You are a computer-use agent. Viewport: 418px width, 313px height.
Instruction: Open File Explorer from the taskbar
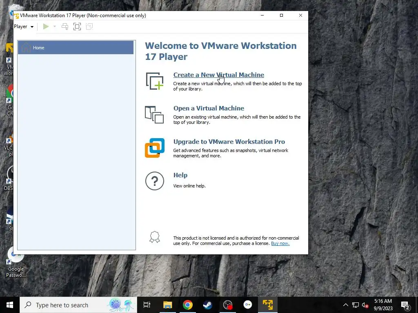pos(168,305)
